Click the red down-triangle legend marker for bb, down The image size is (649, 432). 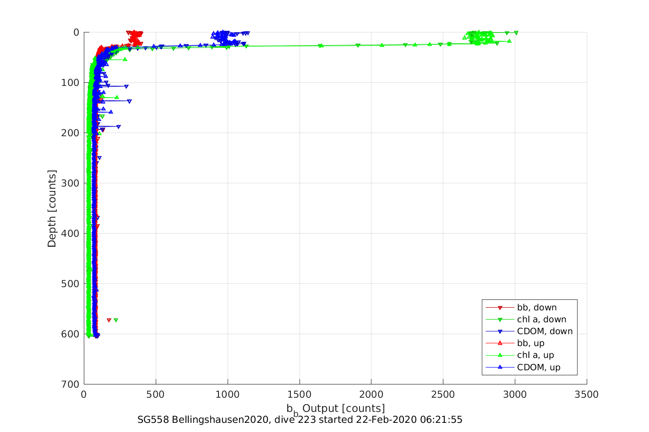(500, 308)
